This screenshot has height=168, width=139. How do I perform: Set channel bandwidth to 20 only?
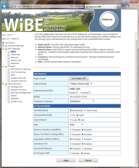(x=71, y=115)
